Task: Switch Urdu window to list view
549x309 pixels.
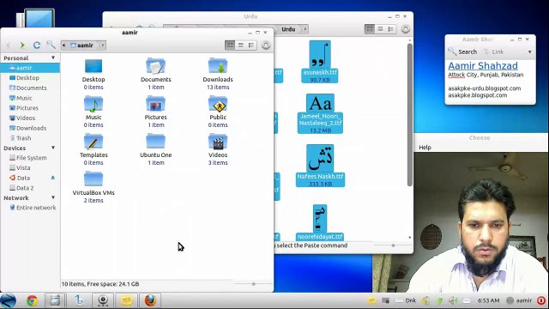Action: (x=380, y=29)
